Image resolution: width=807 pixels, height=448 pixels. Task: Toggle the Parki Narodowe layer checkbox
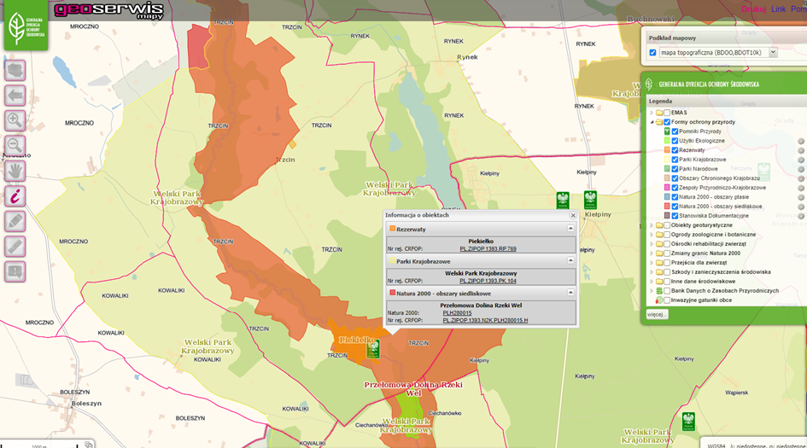click(675, 169)
